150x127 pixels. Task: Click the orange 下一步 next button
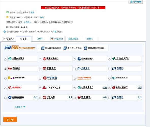pos(10,120)
